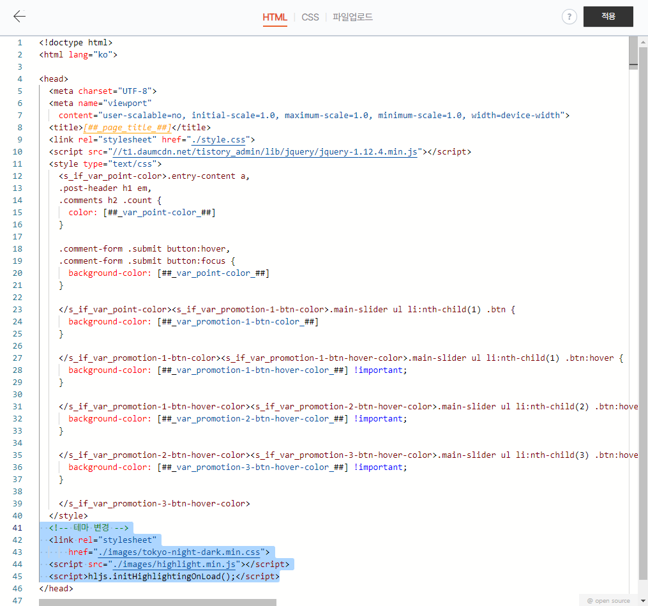Screen dimensions: 648x606
Task: Click the .comments h2 .count { line
Action: point(110,200)
